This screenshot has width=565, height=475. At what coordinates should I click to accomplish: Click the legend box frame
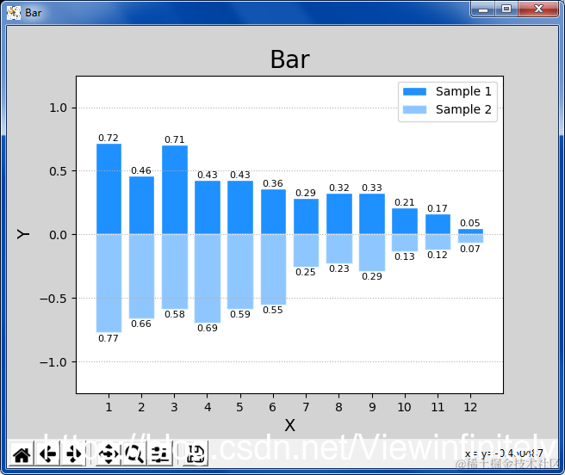click(448, 102)
